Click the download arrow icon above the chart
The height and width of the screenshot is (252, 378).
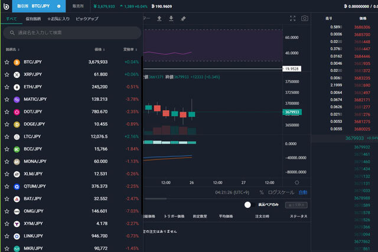(x=171, y=18)
